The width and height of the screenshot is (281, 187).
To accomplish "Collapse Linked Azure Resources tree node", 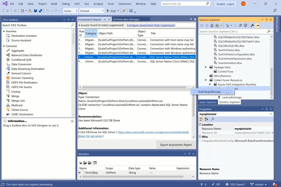I will tap(206, 80).
